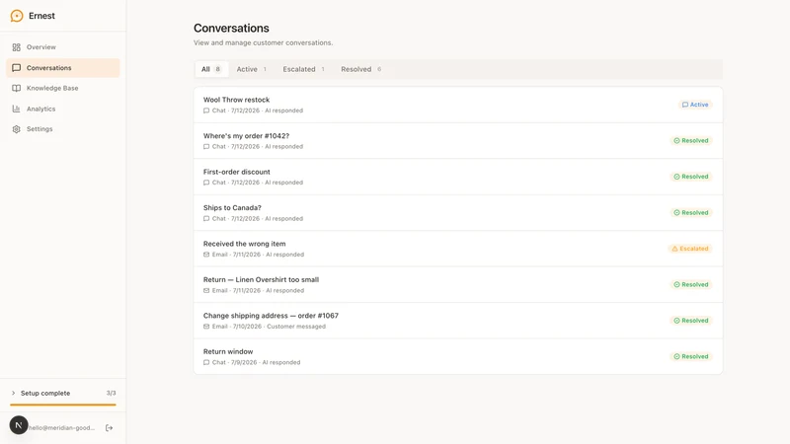
Task: Click chat icon under Return window
Action: pos(206,362)
